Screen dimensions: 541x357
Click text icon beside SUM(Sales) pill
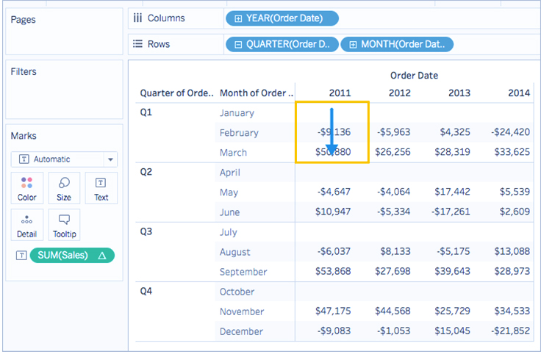[21, 256]
